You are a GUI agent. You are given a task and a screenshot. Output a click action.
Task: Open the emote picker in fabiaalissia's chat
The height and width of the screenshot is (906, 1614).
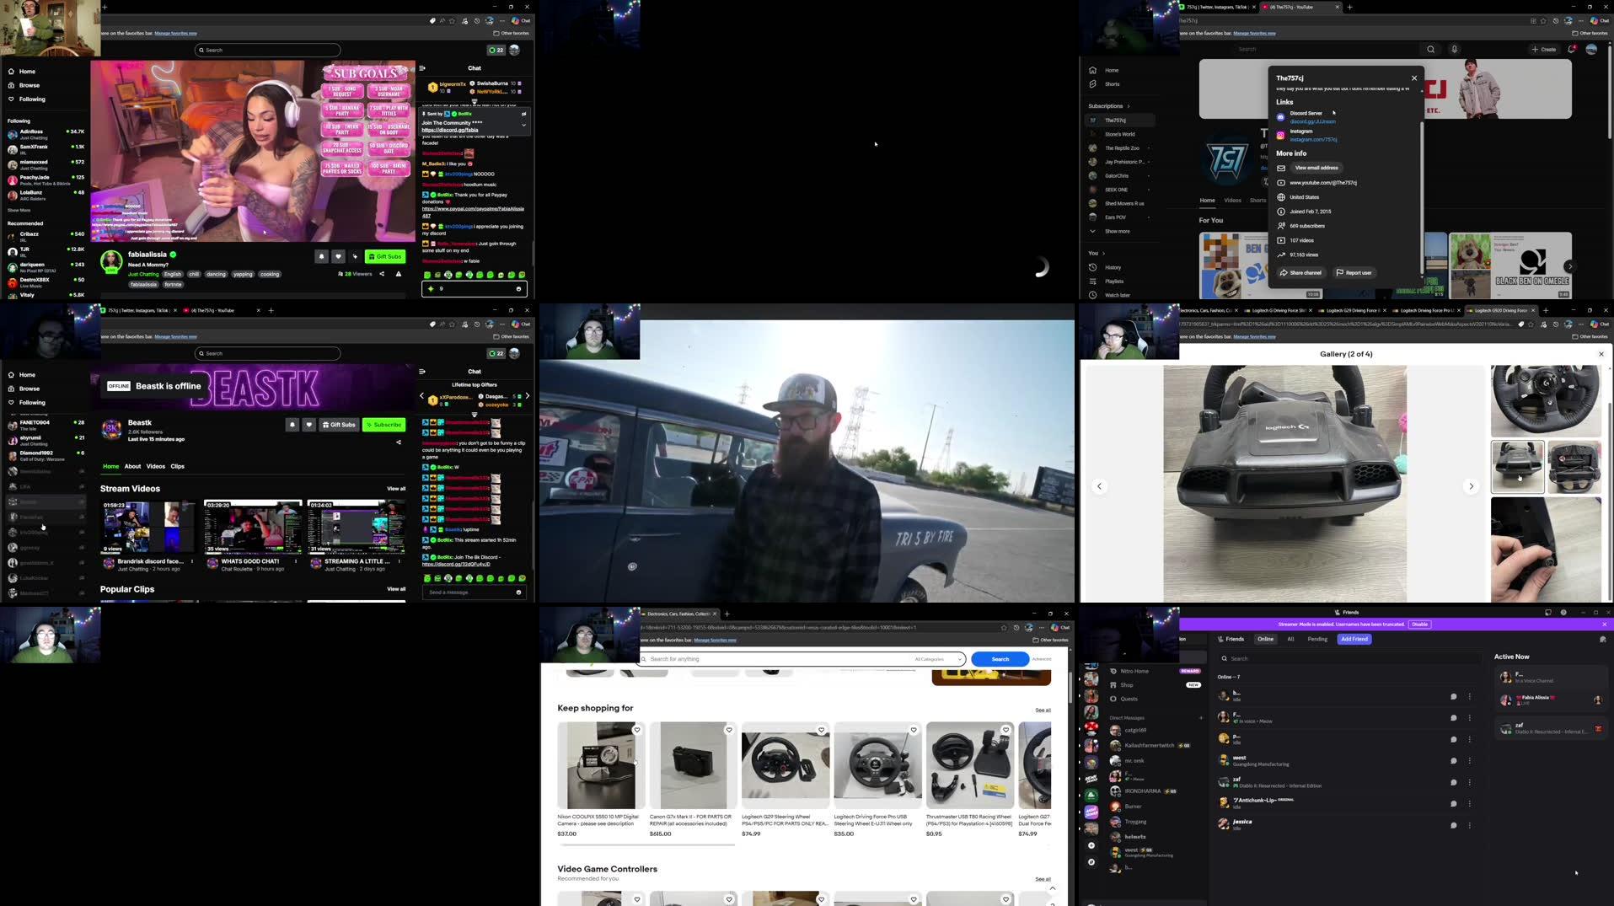pyautogui.click(x=517, y=288)
